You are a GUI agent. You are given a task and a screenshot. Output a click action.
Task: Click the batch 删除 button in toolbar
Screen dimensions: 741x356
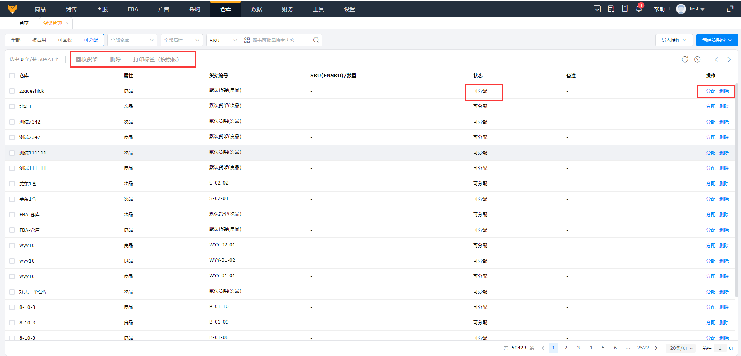(115, 59)
